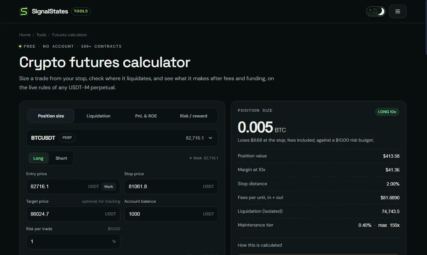
Task: Open the Liquidation tab
Action: (99, 116)
